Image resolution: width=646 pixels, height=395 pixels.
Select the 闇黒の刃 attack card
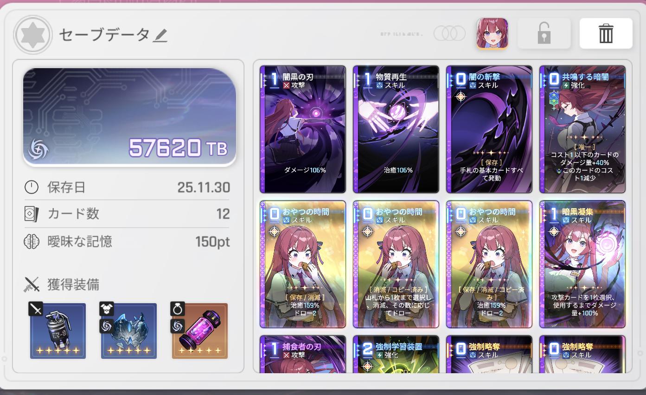click(x=303, y=129)
